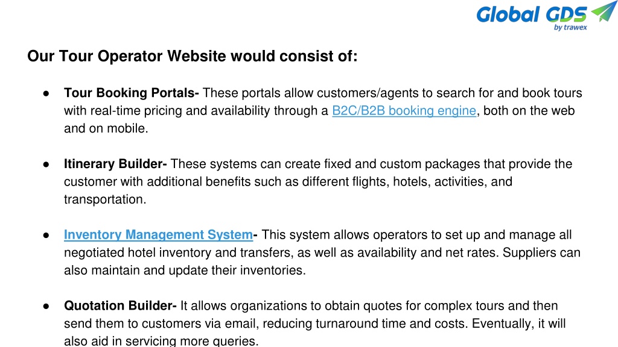Click the bullet before Quotation Builder
Viewport: 618px width, 347px height.
tap(46, 306)
